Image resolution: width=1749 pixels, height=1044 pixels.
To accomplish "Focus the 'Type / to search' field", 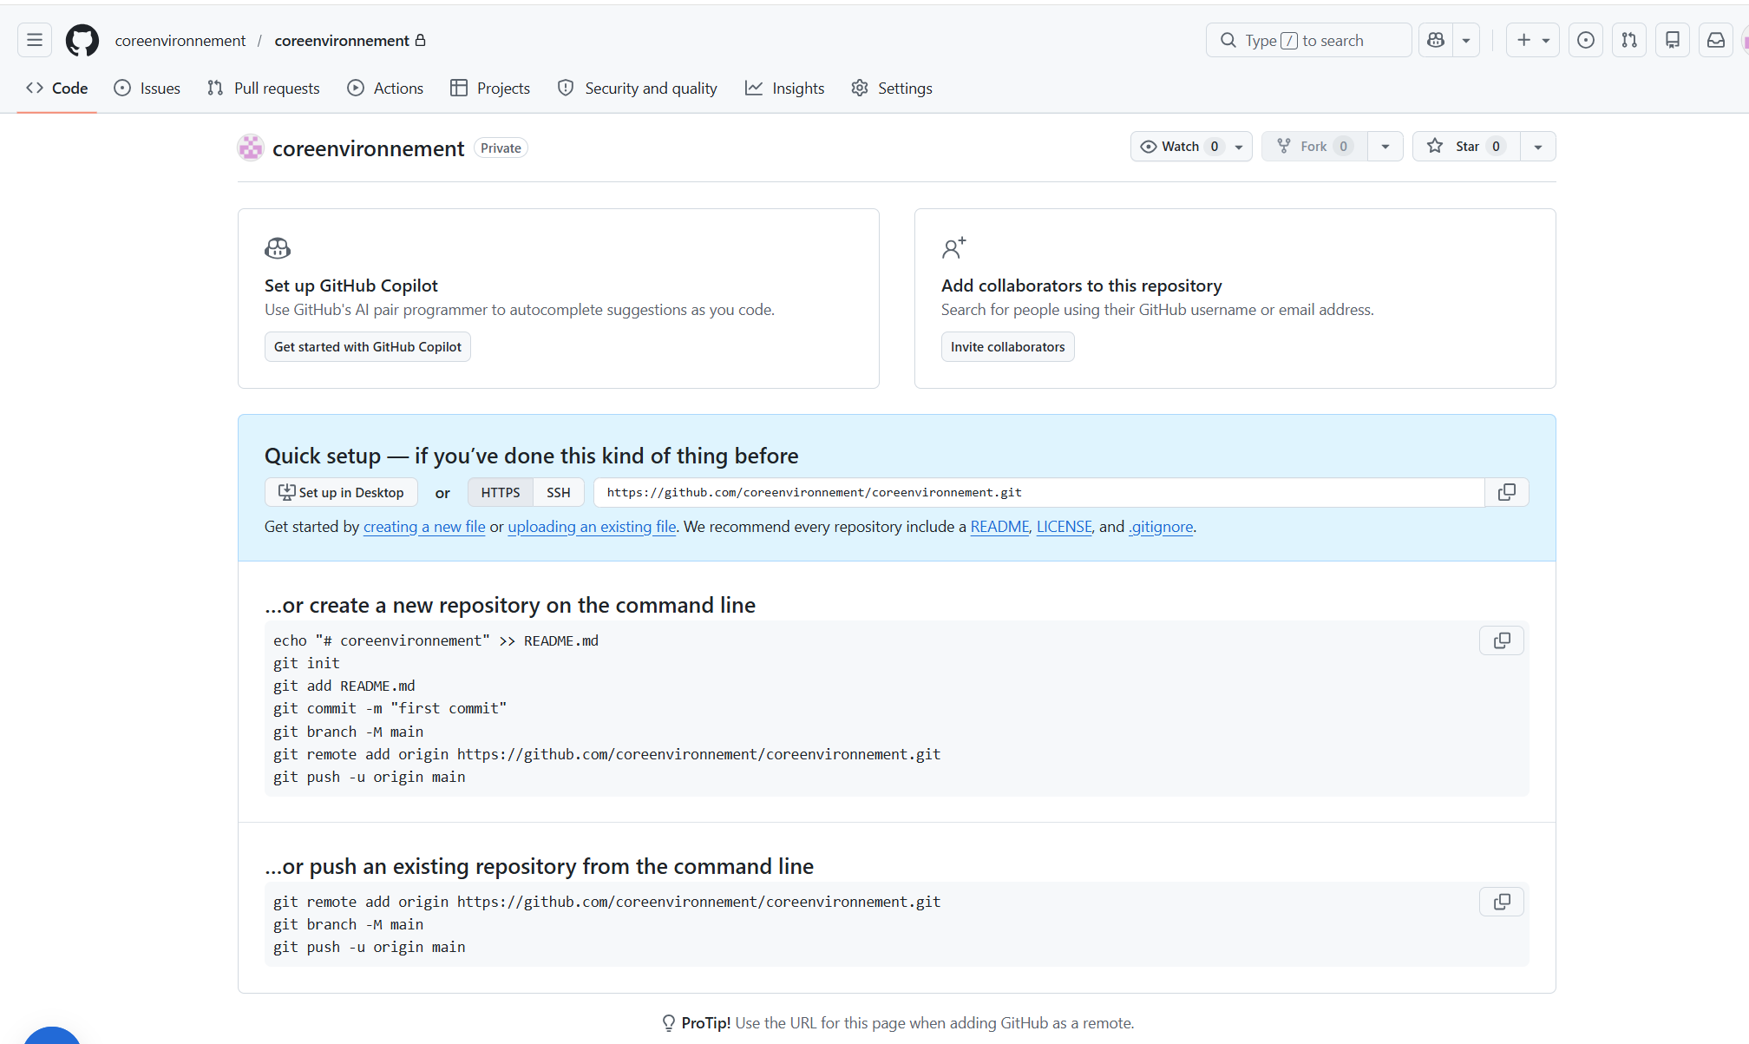I will pyautogui.click(x=1308, y=40).
